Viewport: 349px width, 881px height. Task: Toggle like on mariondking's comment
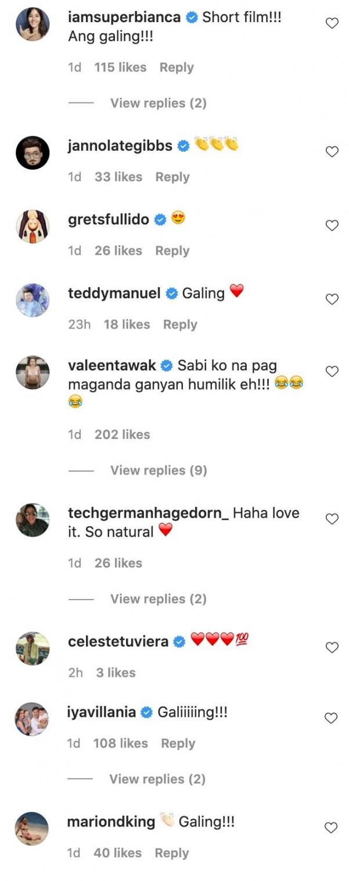coord(331,828)
